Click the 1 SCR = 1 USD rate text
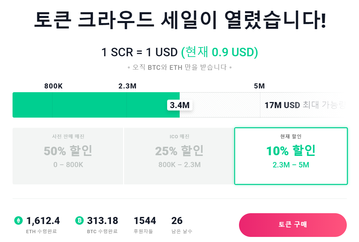 (x=139, y=52)
